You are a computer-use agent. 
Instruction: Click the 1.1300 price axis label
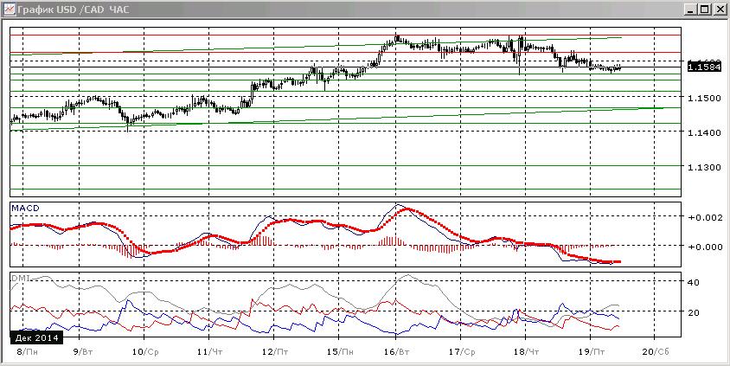click(702, 167)
